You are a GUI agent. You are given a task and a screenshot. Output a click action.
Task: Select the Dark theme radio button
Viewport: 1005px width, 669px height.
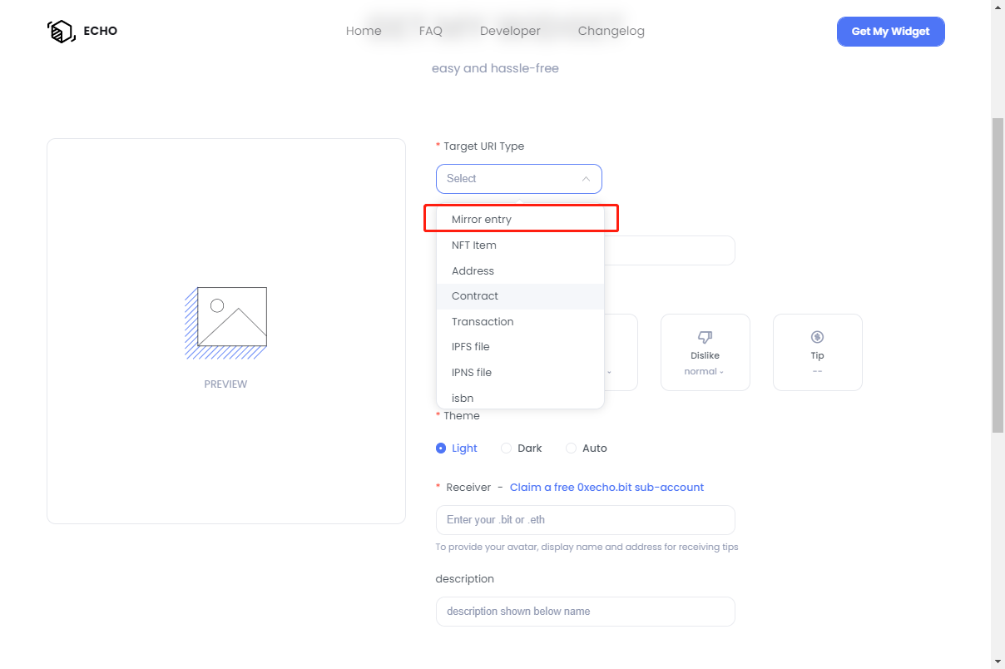coord(506,448)
